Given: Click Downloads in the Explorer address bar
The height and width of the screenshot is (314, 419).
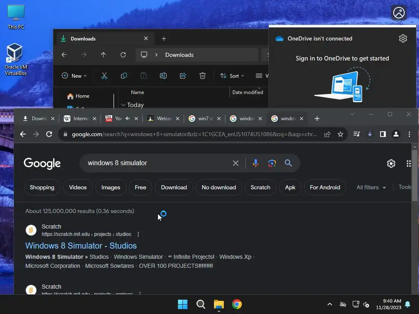Looking at the screenshot, I should 179,55.
